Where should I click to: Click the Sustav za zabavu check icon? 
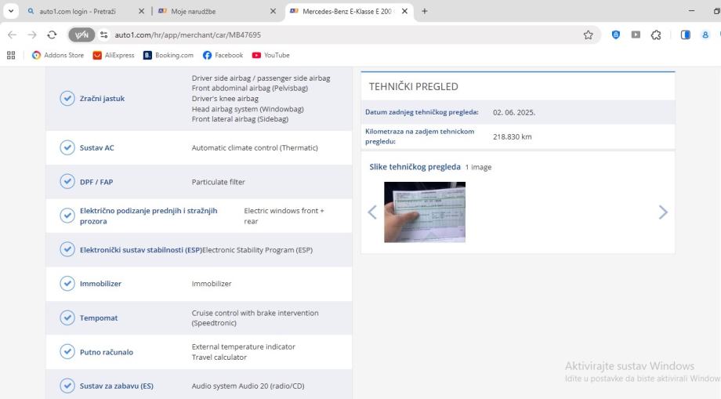pyautogui.click(x=67, y=386)
